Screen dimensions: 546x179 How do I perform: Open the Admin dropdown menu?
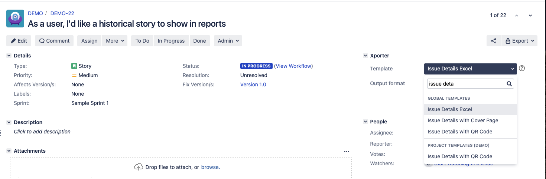pyautogui.click(x=228, y=41)
